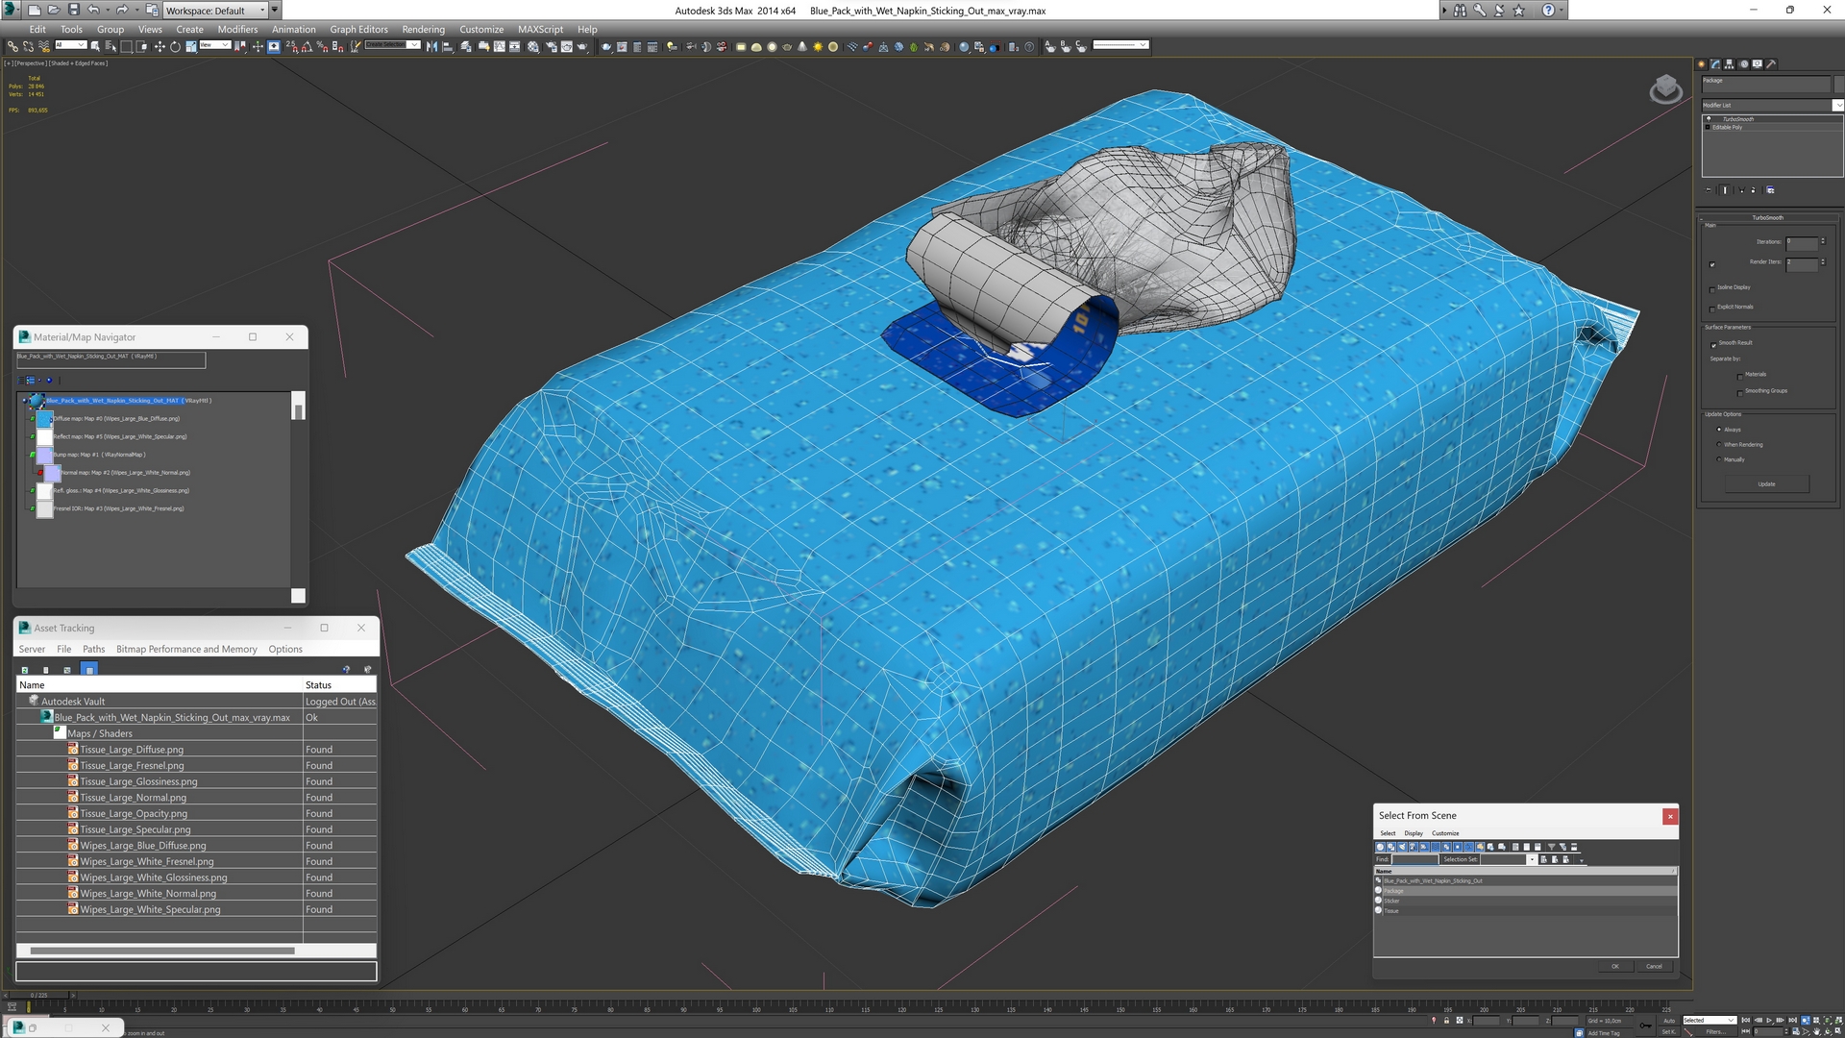Toggle Smoothing Groups checkbox

1740,393
